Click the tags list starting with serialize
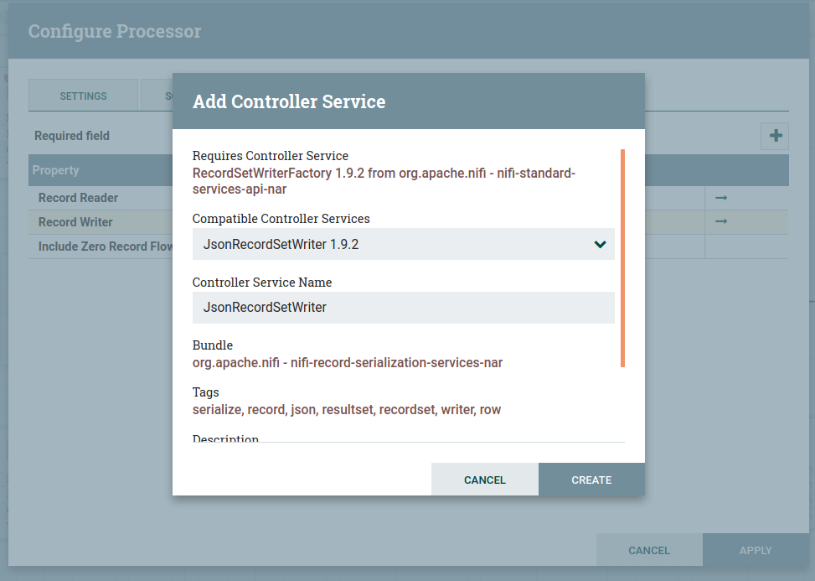This screenshot has width=815, height=581. tap(347, 410)
